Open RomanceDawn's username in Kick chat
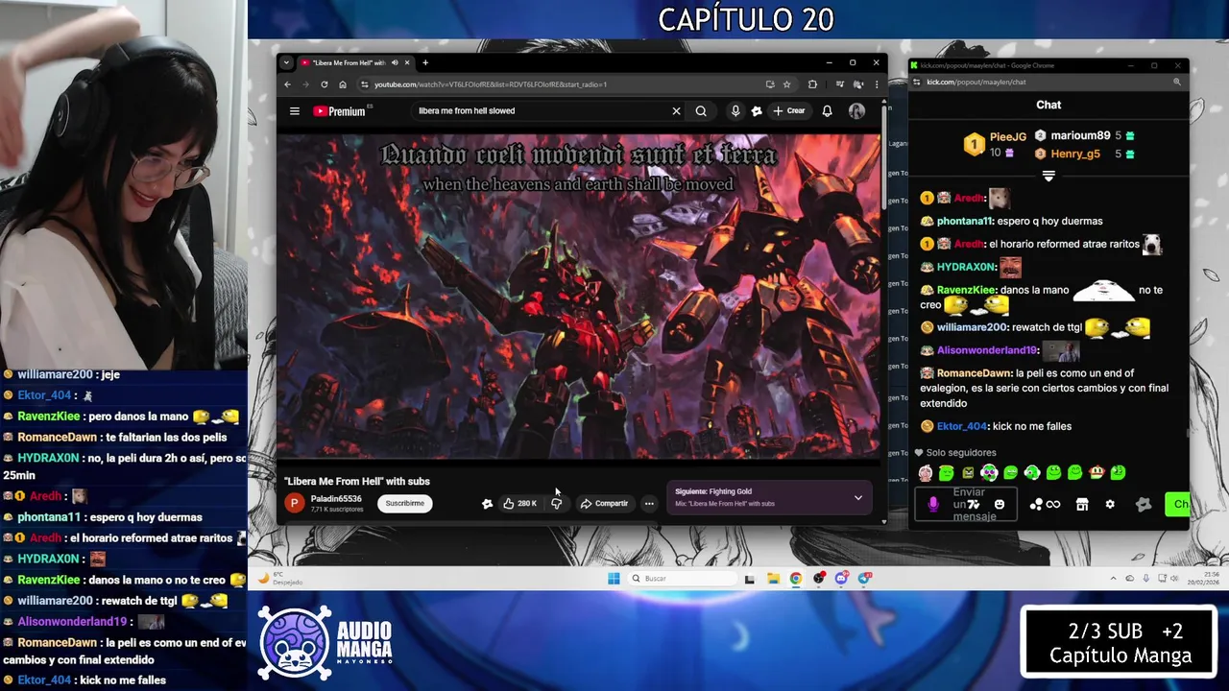1229x691 pixels. click(x=975, y=372)
